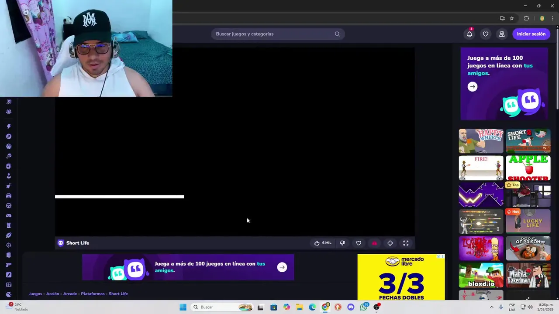
Task: Open File Explorer from the taskbar
Action: pos(300,307)
